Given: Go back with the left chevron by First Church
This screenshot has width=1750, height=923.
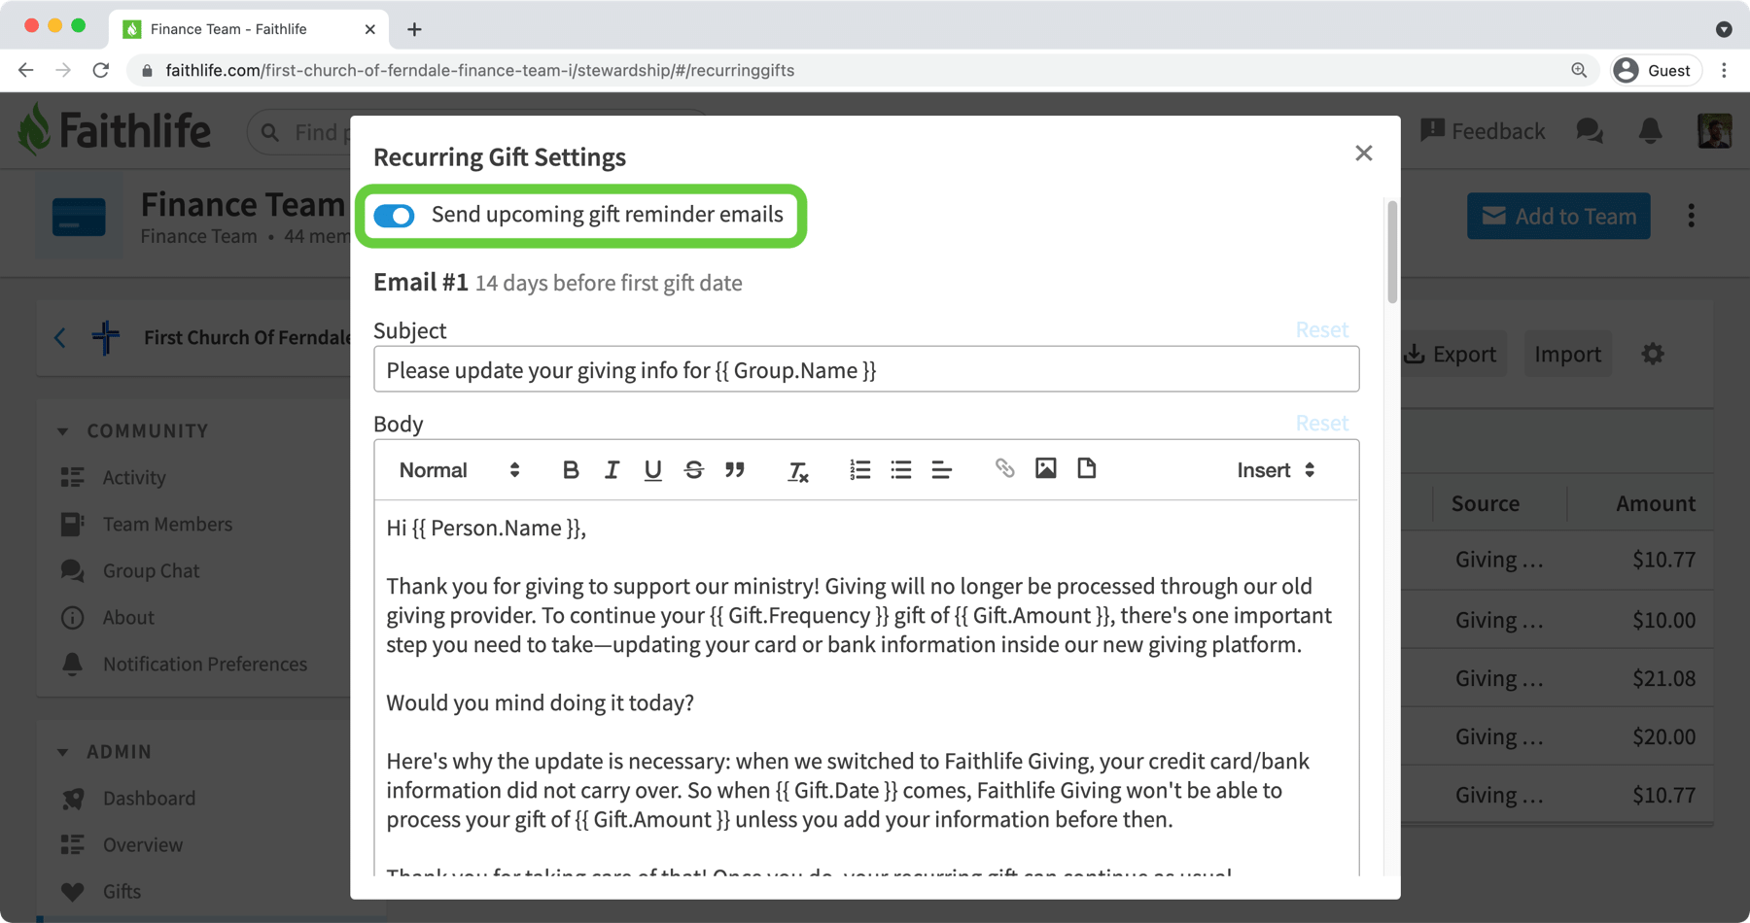Looking at the screenshot, I should click(x=60, y=338).
